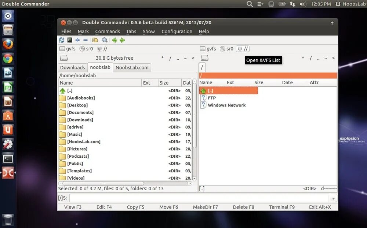The height and width of the screenshot is (228, 367).
Task: Select the highlighted [..] row in right panel
Action: pos(228,90)
